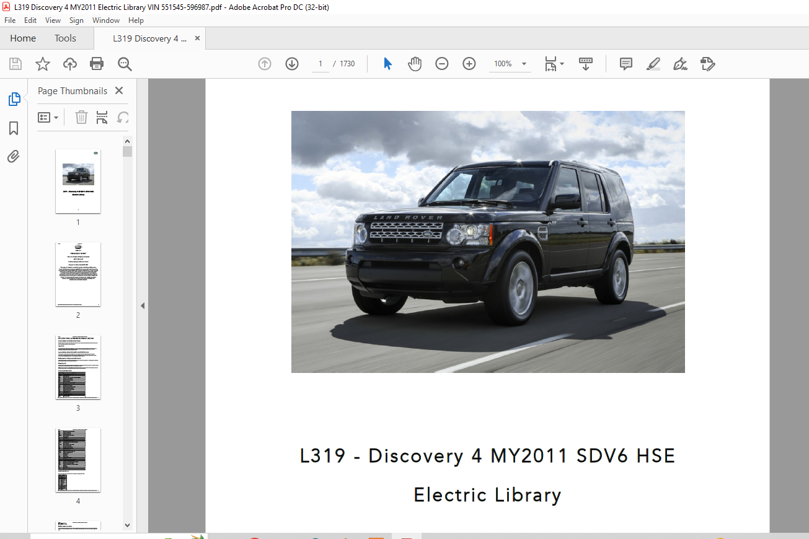Open the Bookmarks sidebar icon
This screenshot has height=539, width=809.
(x=14, y=128)
